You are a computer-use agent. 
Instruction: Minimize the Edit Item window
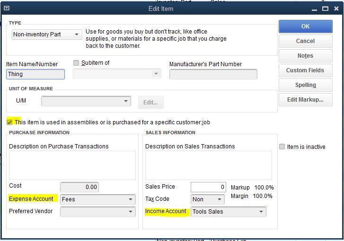click(x=314, y=9)
